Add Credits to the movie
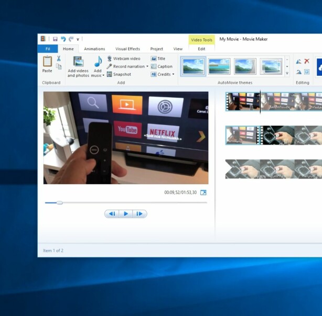The image size is (322, 316). pyautogui.click(x=161, y=74)
